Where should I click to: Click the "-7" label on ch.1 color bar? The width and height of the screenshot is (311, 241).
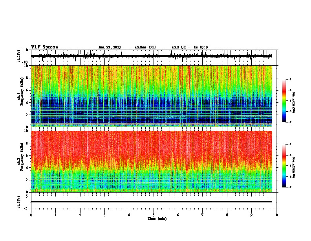(x=289, y=122)
